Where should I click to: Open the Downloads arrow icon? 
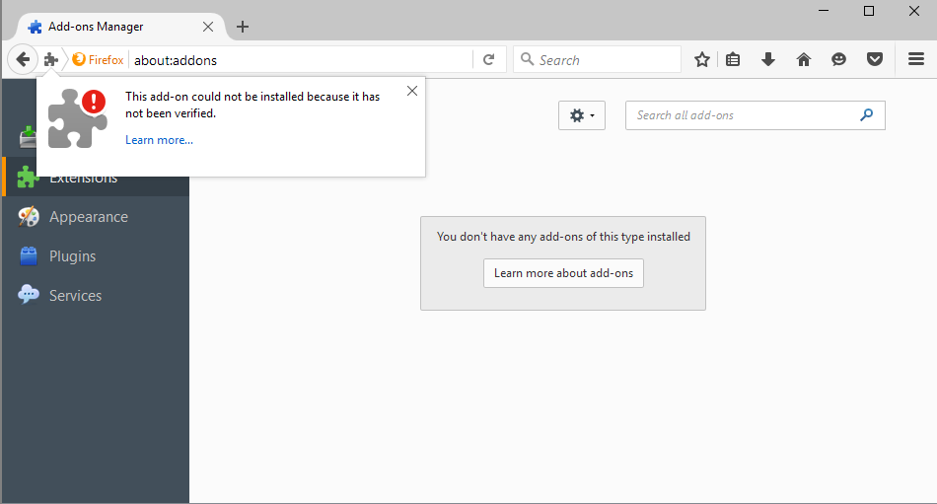[x=768, y=59]
